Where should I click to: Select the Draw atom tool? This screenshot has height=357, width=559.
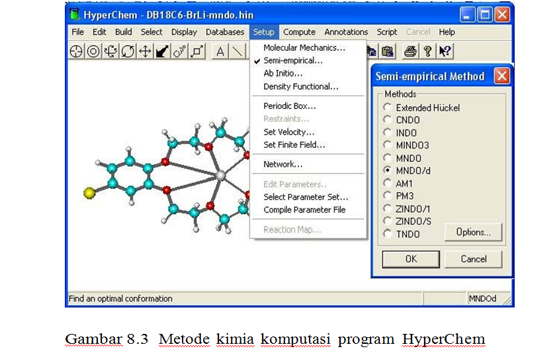(x=76, y=51)
